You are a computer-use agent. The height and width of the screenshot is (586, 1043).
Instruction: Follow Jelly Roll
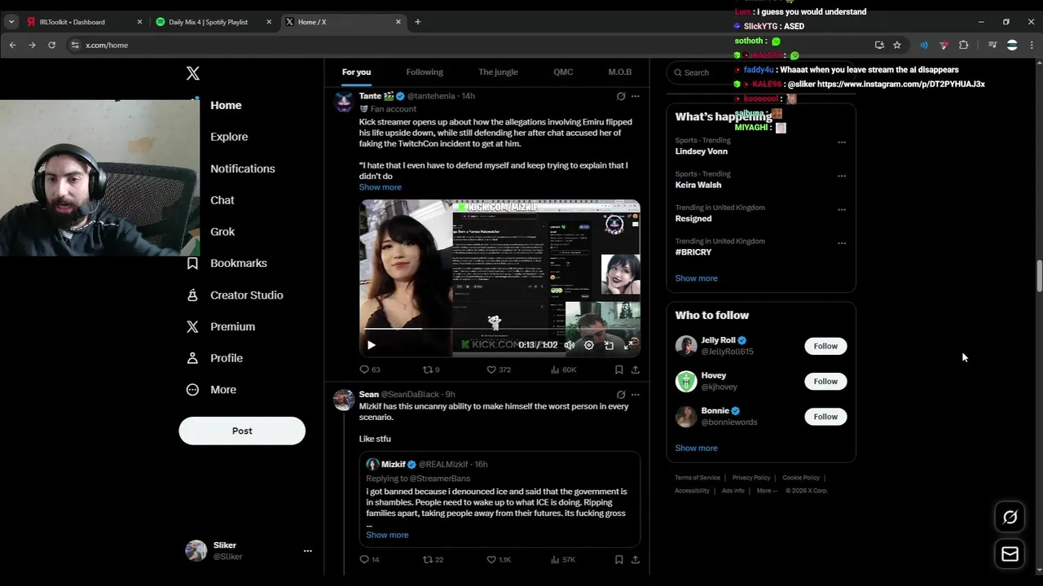click(x=825, y=346)
